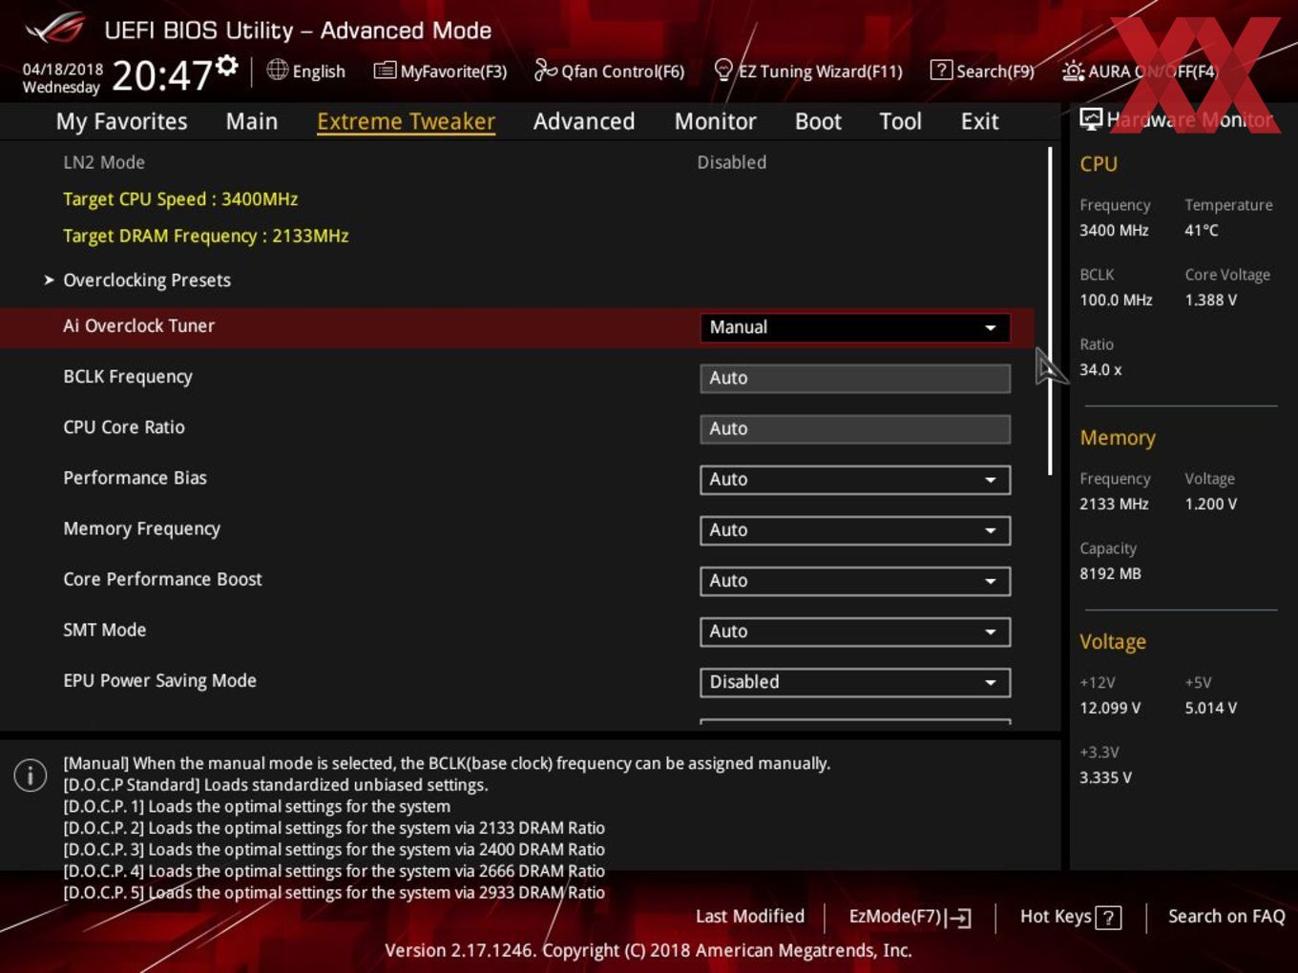The width and height of the screenshot is (1298, 973).
Task: Click BCLK 100.0 MHz value
Action: [x=1116, y=300]
